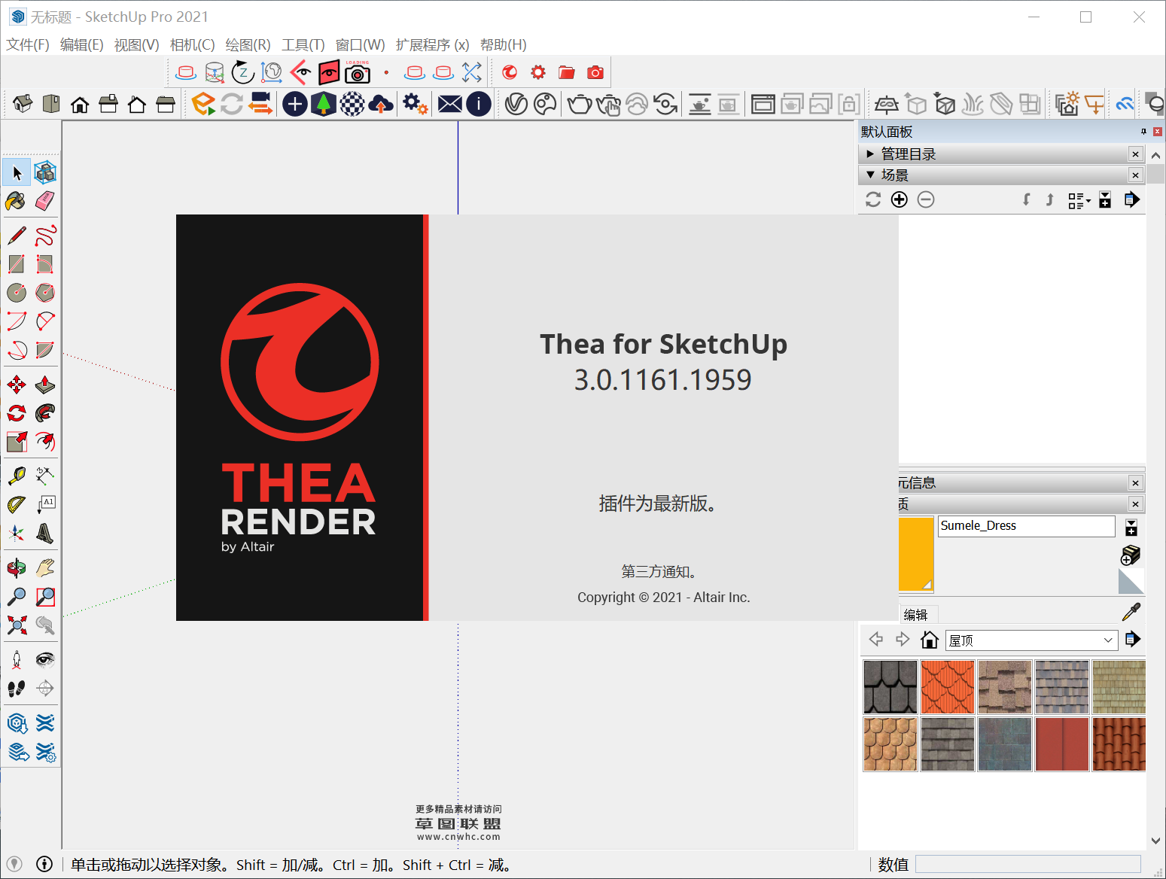Activate the Orbit tool
This screenshot has height=879, width=1166.
[17, 568]
